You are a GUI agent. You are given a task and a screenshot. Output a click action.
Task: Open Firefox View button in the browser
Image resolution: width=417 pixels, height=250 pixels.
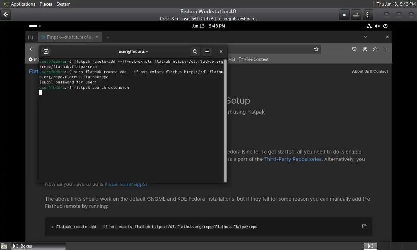pyautogui.click(x=31, y=37)
